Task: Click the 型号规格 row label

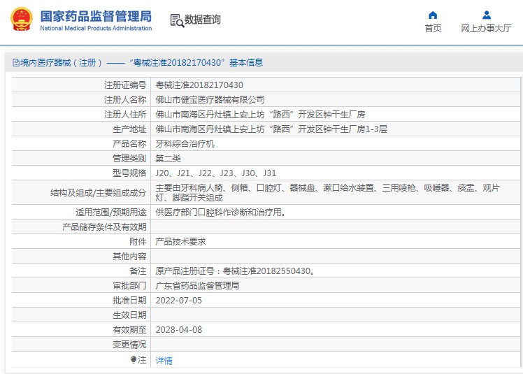Action: 129,173
